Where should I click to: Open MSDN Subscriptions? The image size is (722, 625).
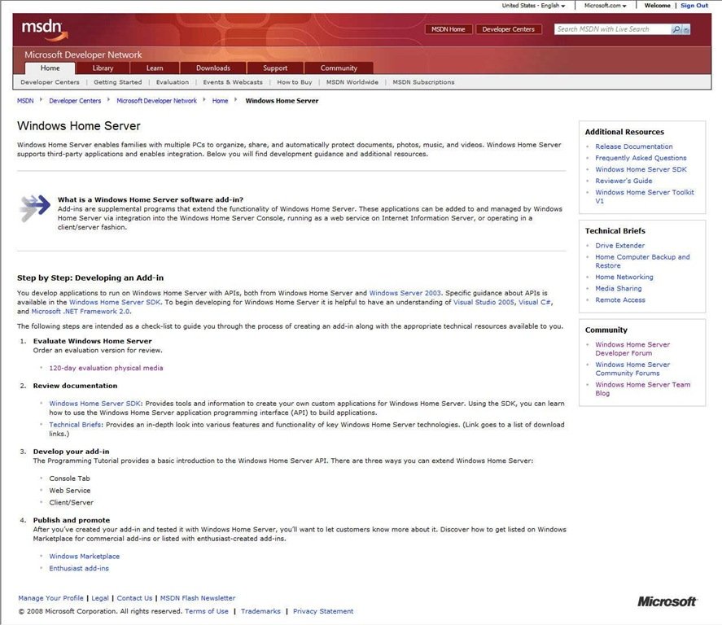[423, 82]
